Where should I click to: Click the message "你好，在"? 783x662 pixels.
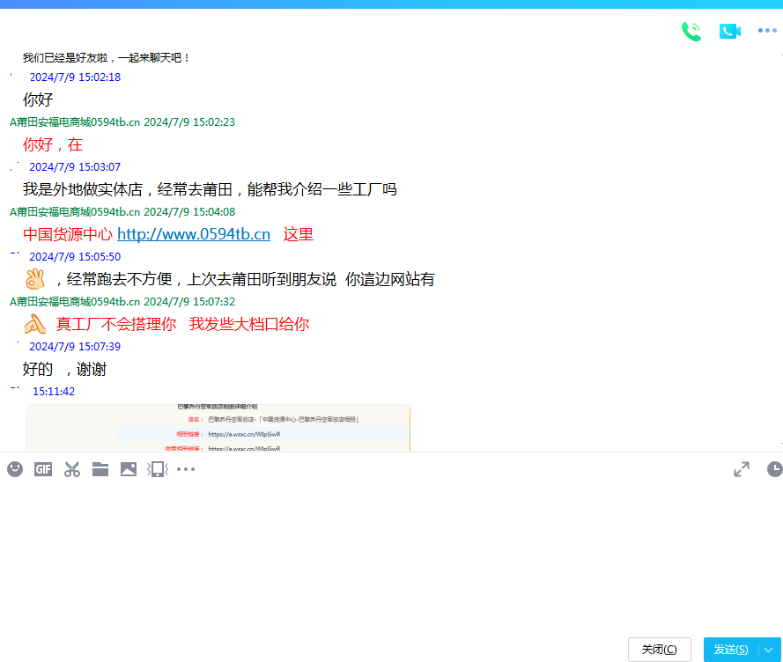point(53,144)
